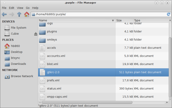Click the gtkrc-2.0 file icon
Screen dimensions: 172x108
(42, 72)
